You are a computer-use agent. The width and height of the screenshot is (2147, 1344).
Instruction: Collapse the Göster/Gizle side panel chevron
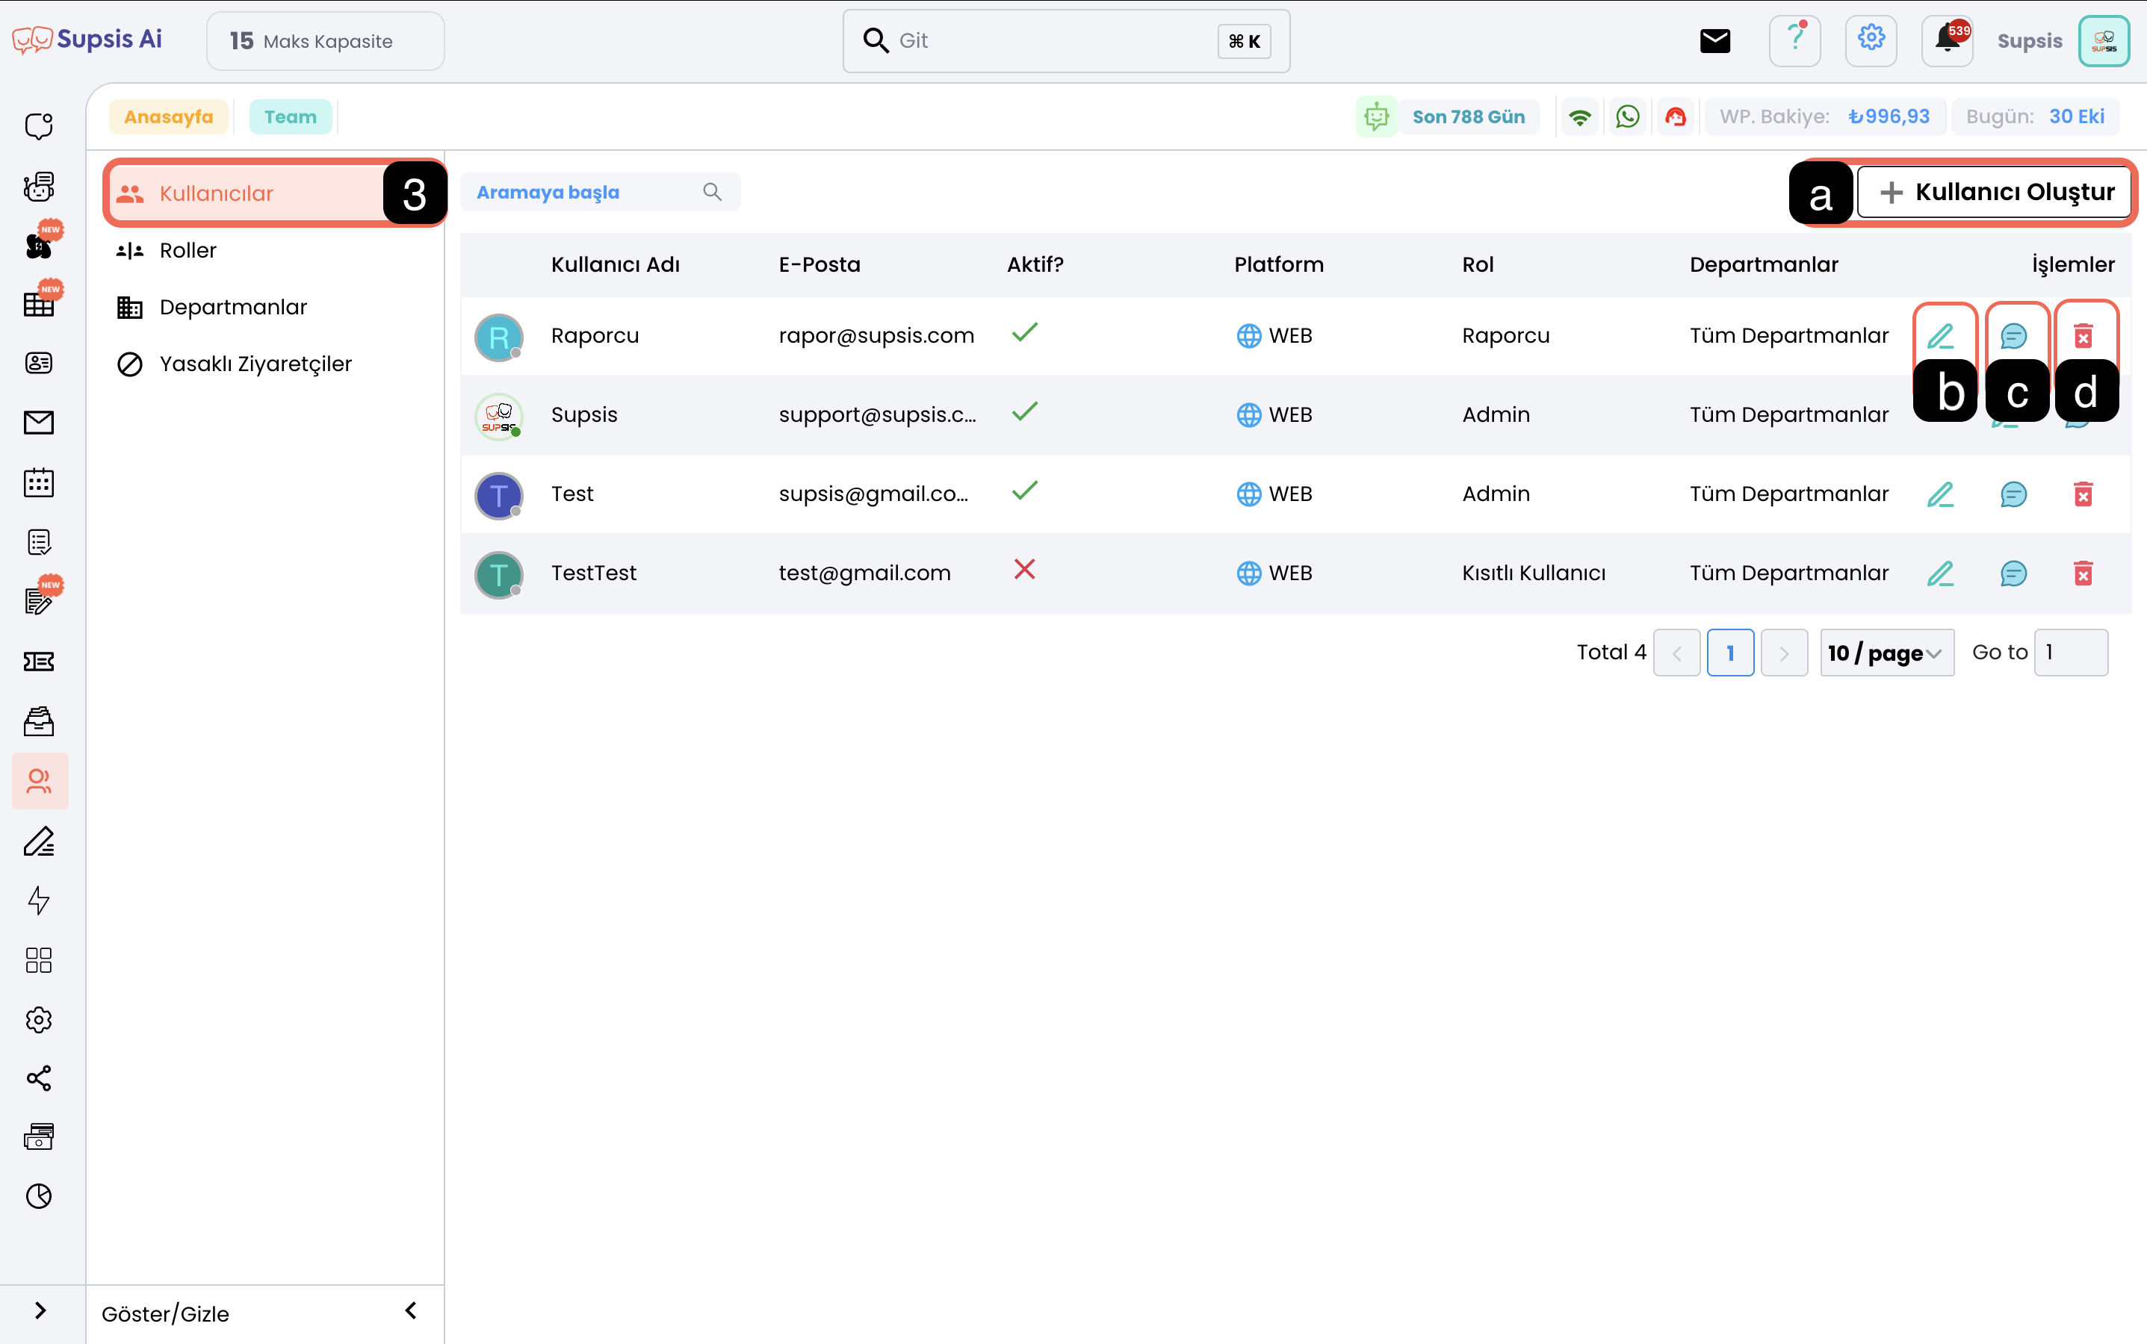pos(410,1311)
